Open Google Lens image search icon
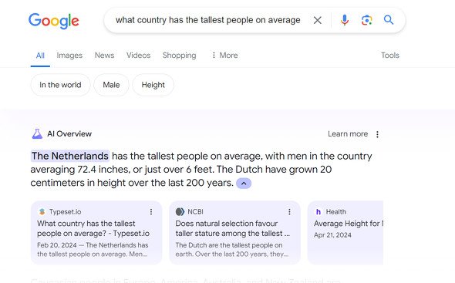The image size is (455, 283). click(366, 20)
